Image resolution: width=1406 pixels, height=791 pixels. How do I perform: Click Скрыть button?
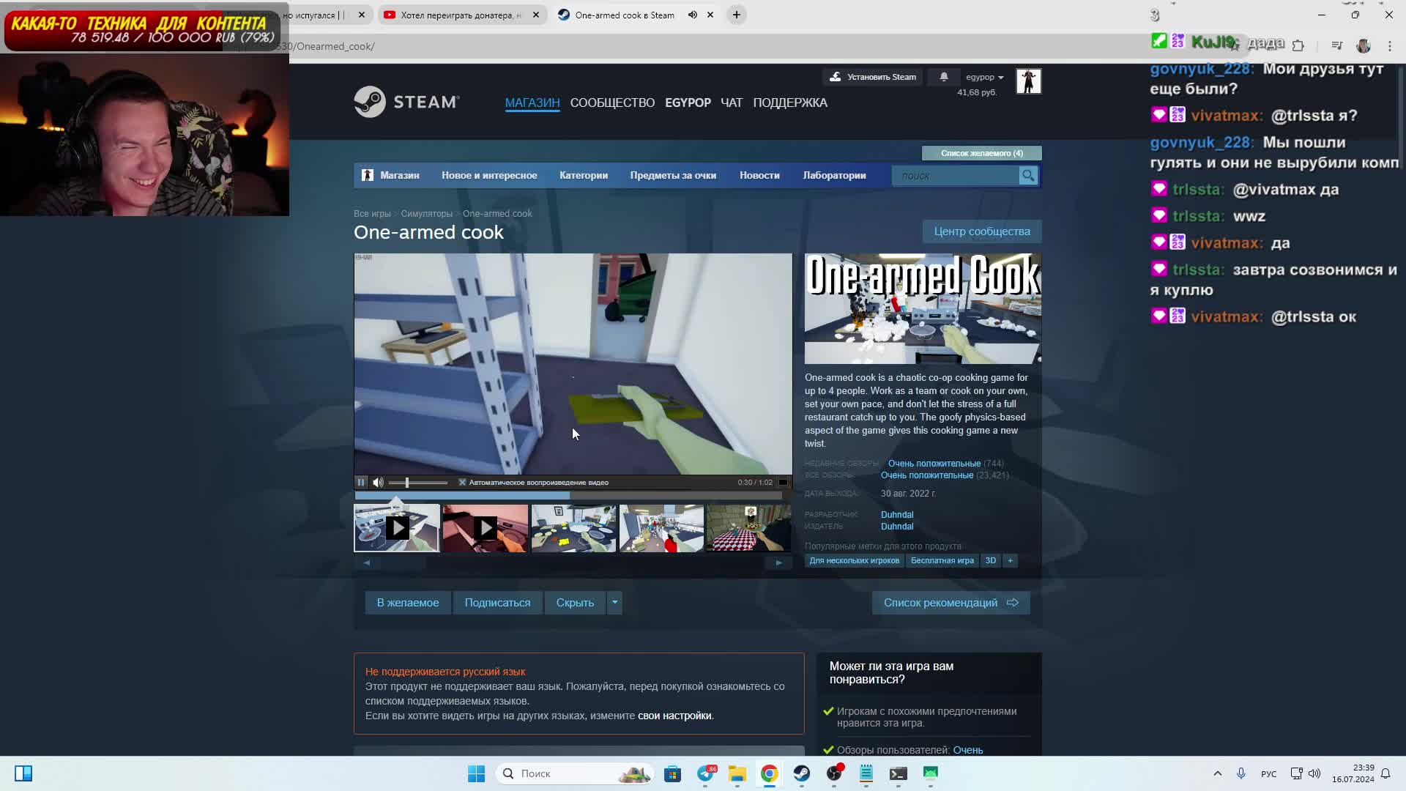click(x=575, y=603)
